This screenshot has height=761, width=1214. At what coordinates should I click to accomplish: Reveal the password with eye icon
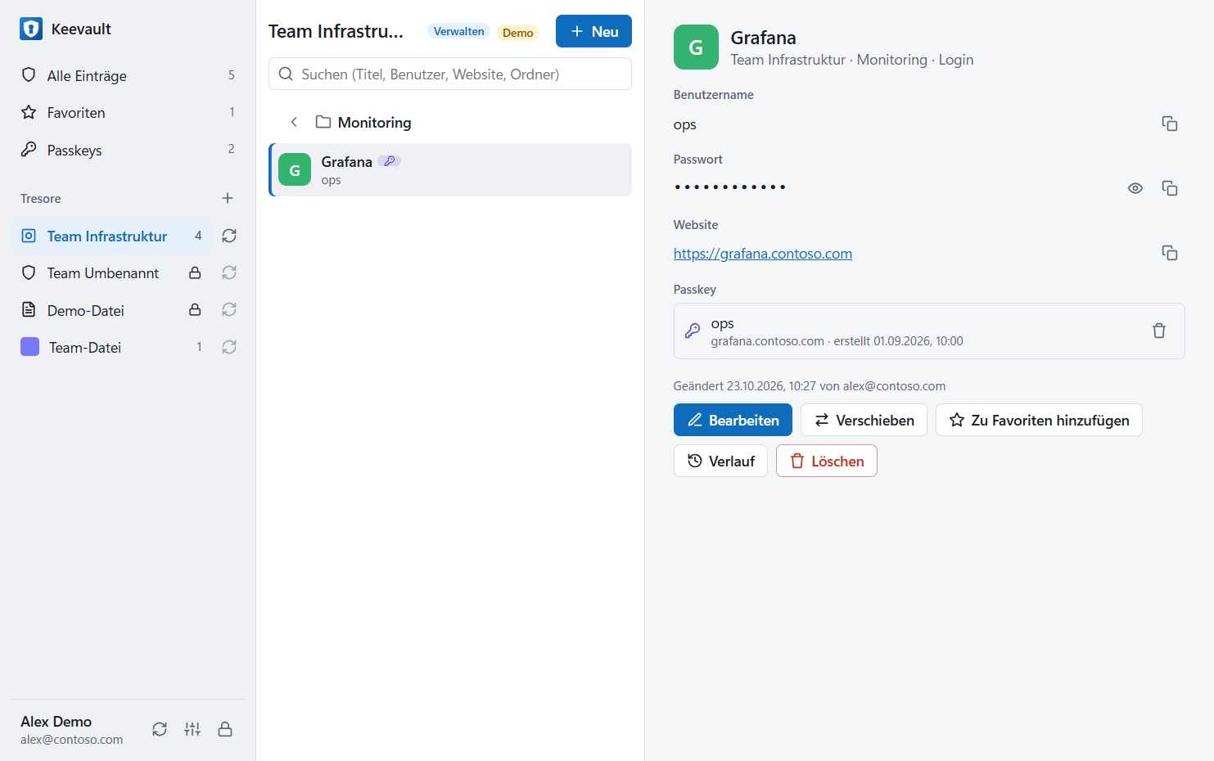point(1135,188)
